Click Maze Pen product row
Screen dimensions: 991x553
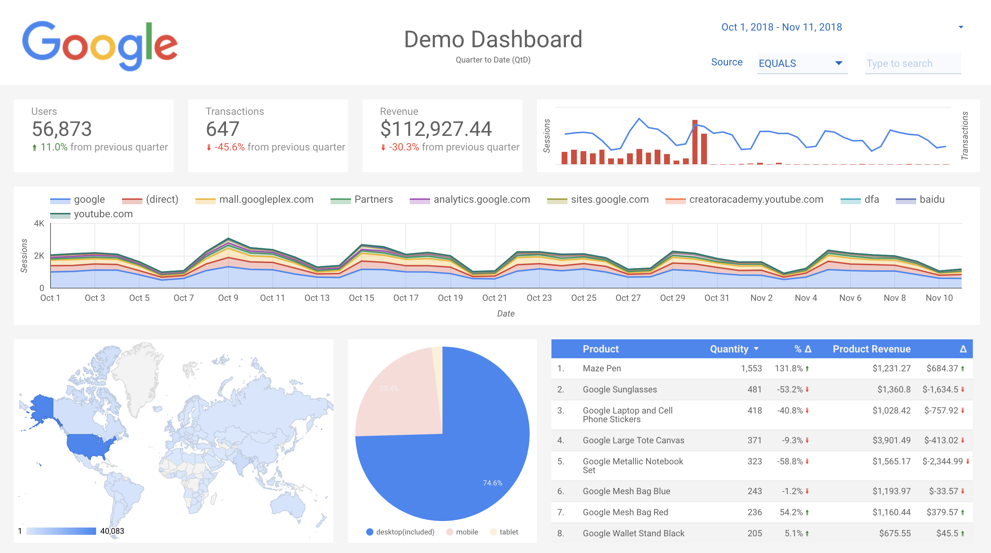(x=601, y=368)
